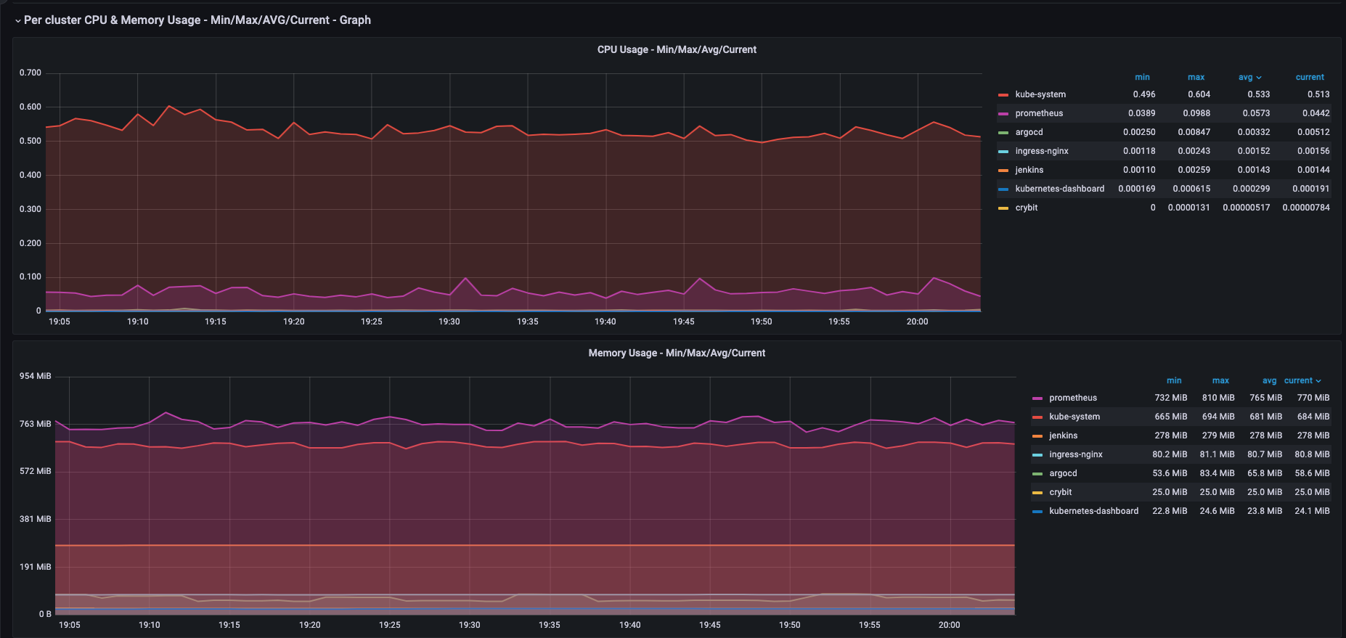The height and width of the screenshot is (638, 1346).
Task: Sort Memory legend by current column
Action: [1299, 380]
